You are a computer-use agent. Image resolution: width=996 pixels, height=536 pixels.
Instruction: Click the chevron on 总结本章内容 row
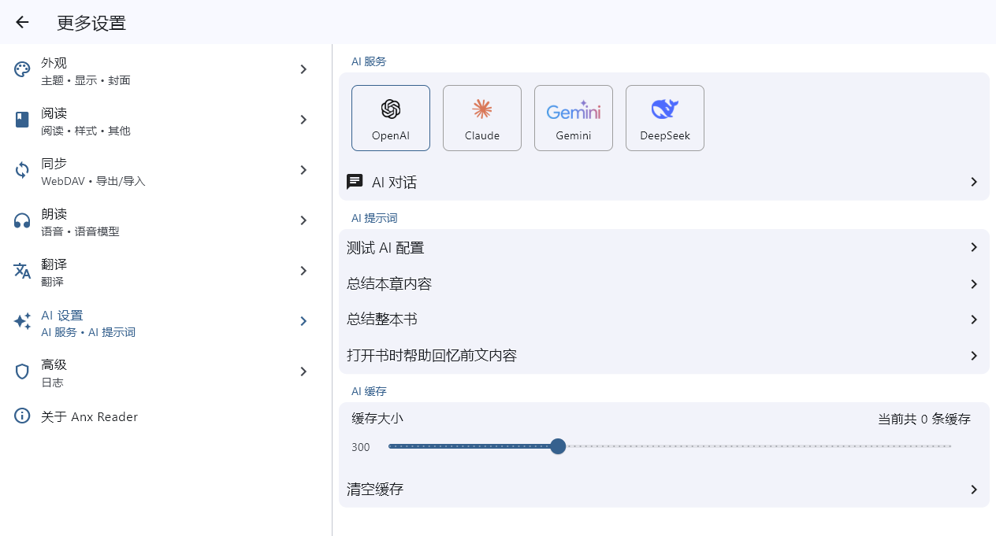tap(974, 283)
